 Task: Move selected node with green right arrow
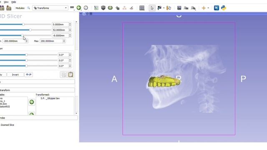[x=32, y=102]
